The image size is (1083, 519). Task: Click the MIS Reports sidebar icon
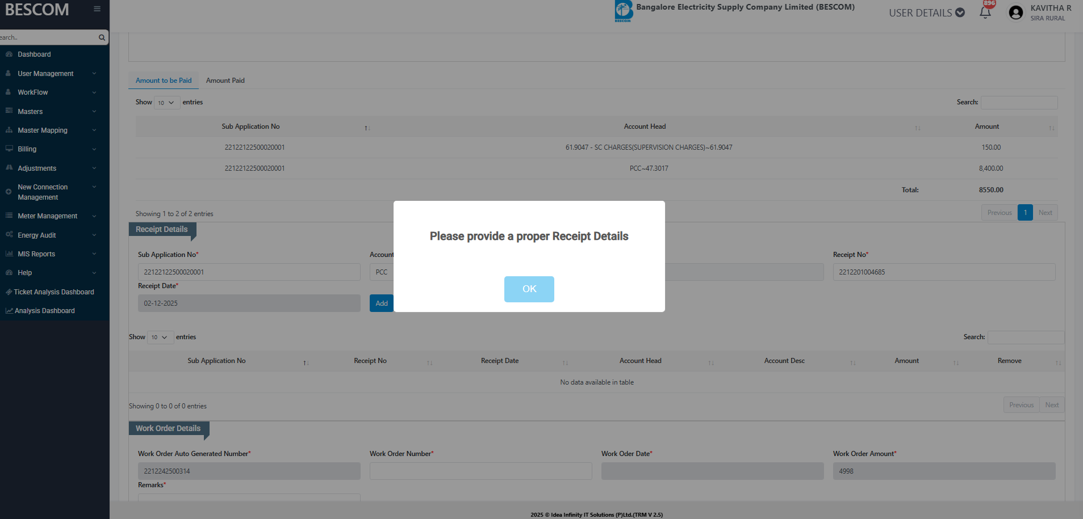pos(9,254)
